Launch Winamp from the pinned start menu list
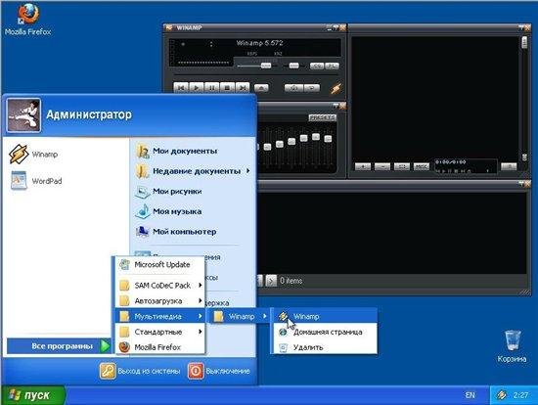 pos(33,155)
